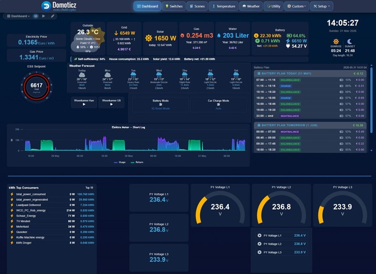Viewport: 376px width, 274px height.
Task: Open Car Charge Mode selector showing Auto
Action: [218, 105]
